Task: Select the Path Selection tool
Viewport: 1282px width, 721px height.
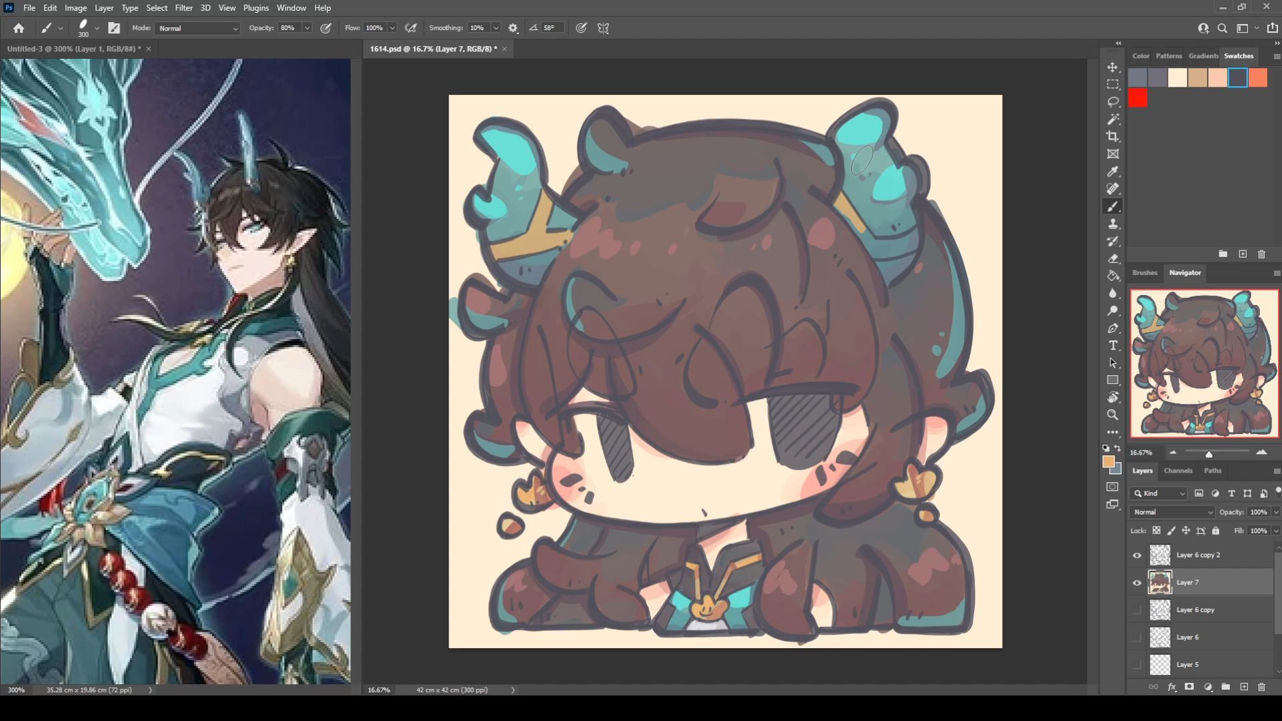Action: (x=1112, y=363)
